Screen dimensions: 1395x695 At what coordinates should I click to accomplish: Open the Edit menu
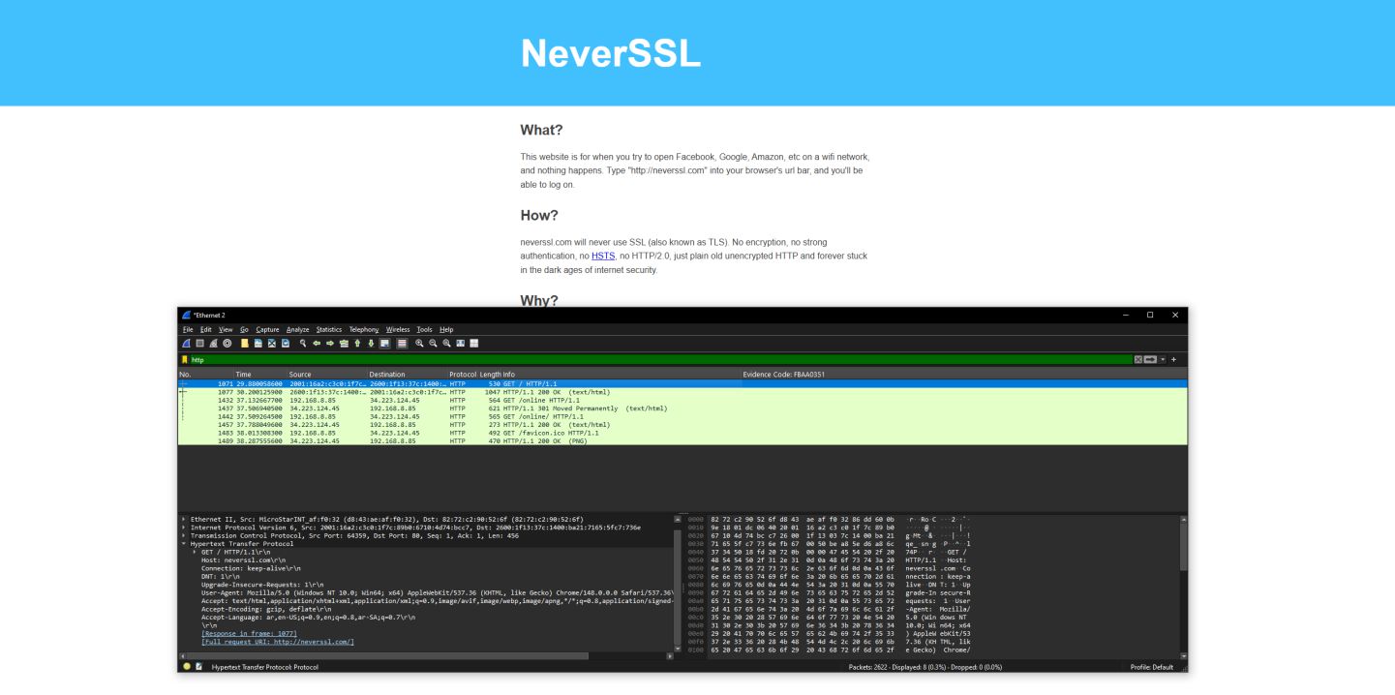tap(206, 330)
